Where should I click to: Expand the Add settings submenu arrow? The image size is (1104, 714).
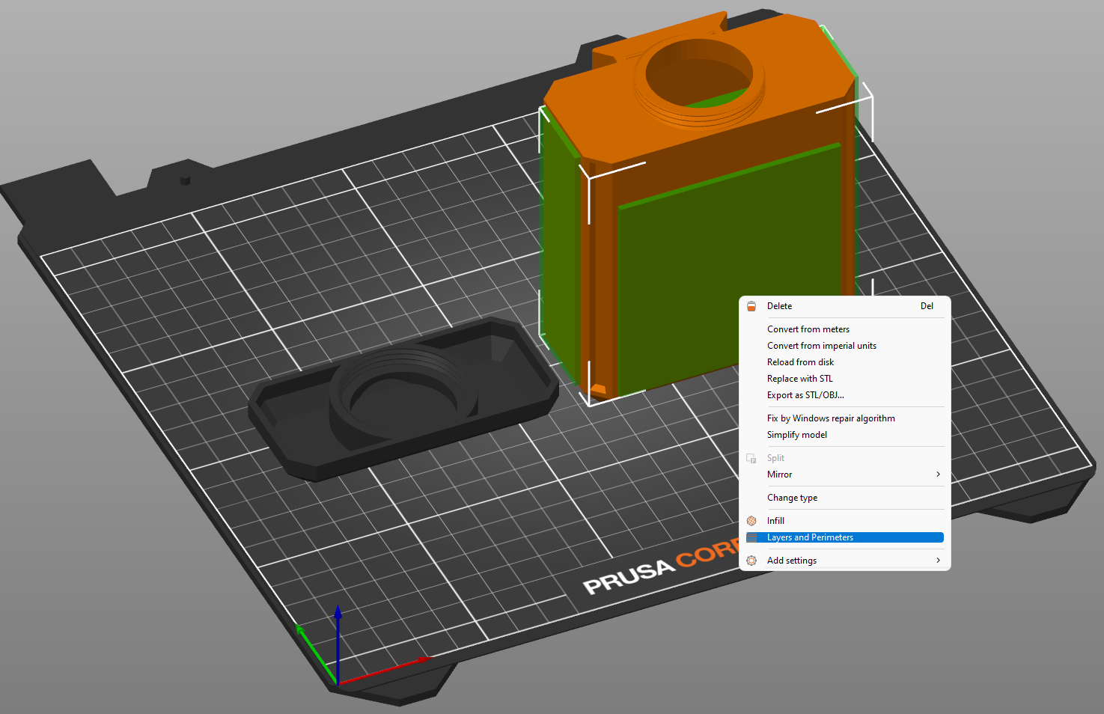point(938,561)
